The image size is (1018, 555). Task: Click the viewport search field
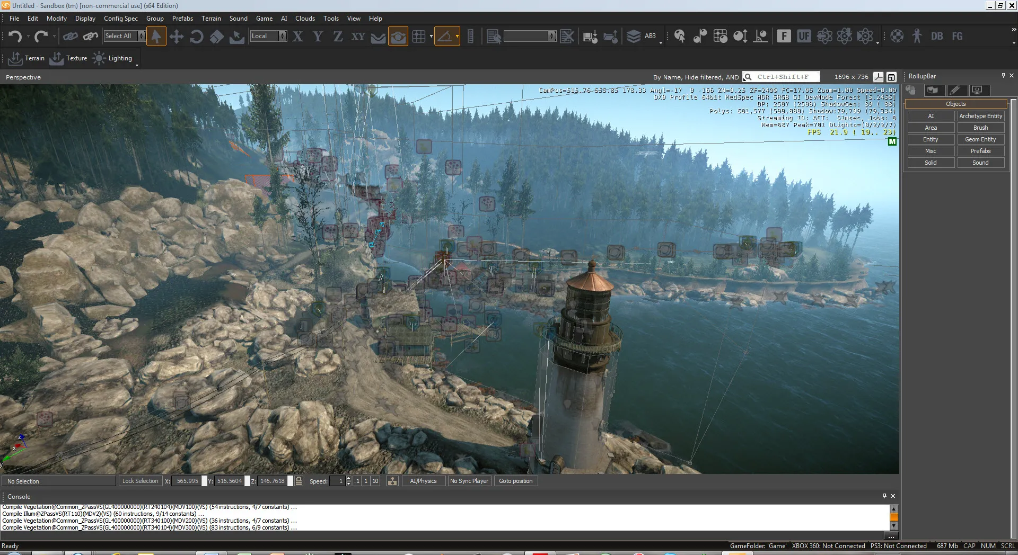click(781, 77)
